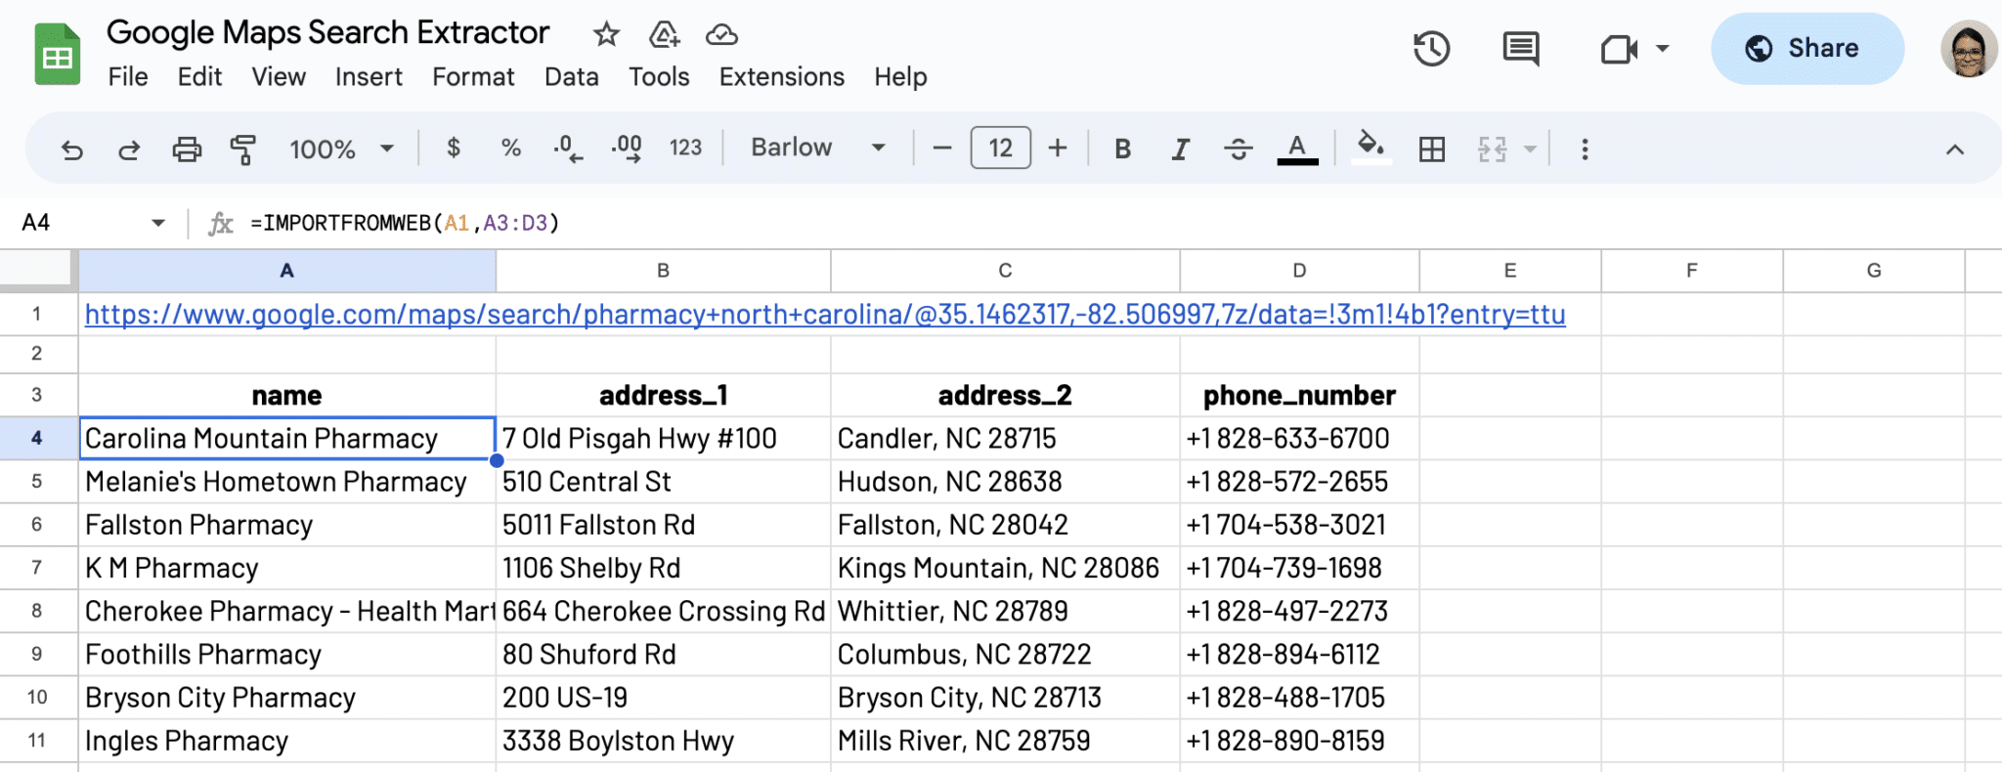Screen dimensions: 2002x772
Task: Open the Help menu
Action: pos(900,76)
